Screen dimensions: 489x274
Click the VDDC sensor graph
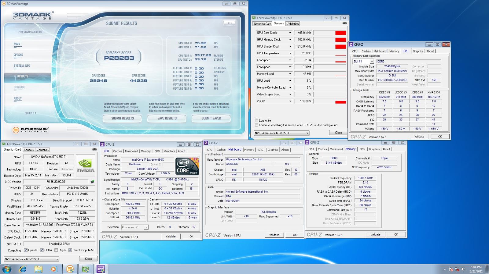330,101
